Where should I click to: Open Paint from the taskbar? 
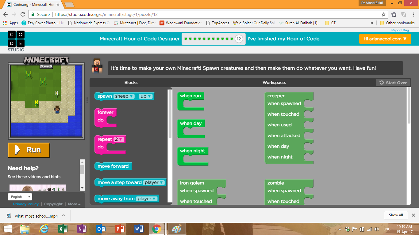click(177, 229)
